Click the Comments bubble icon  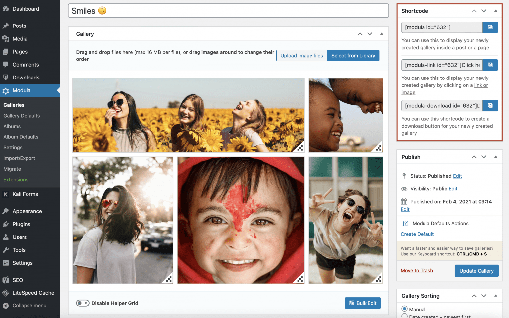pyautogui.click(x=6, y=65)
